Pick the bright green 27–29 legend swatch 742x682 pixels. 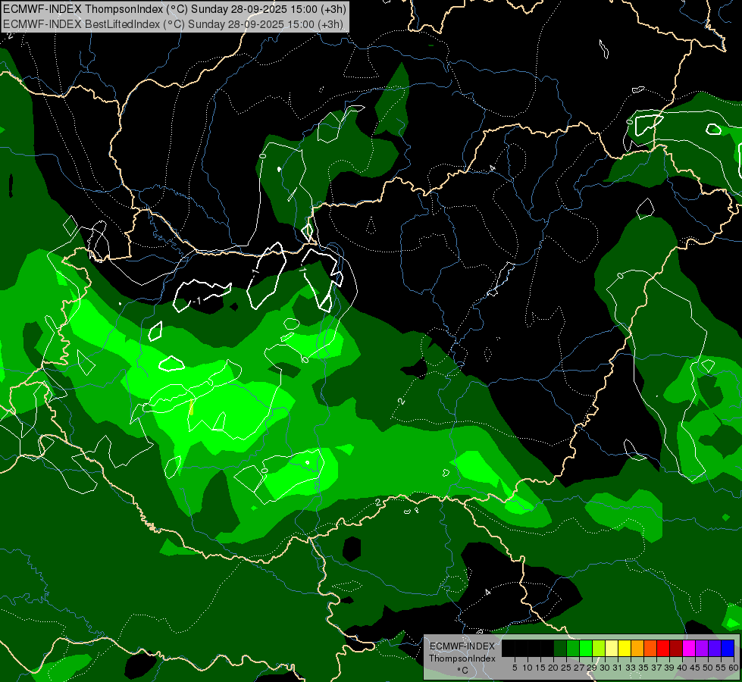585,648
